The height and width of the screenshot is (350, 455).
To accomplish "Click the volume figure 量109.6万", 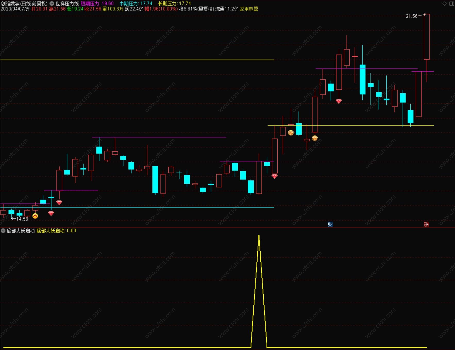I will click(x=113, y=9).
